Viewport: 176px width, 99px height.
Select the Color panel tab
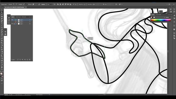click(153, 15)
